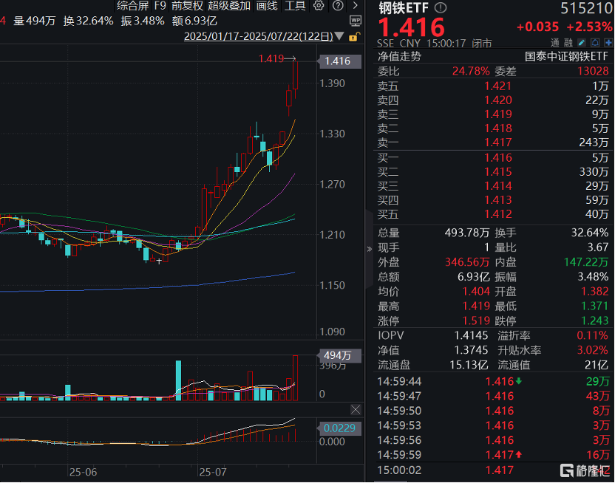This screenshot has width=615, height=483.
Task: Collapse the quote panel using the » arrow
Action: click(369, 249)
